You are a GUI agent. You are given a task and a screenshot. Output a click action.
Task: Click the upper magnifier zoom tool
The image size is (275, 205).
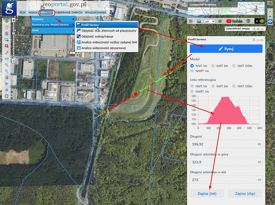click(x=7, y=65)
